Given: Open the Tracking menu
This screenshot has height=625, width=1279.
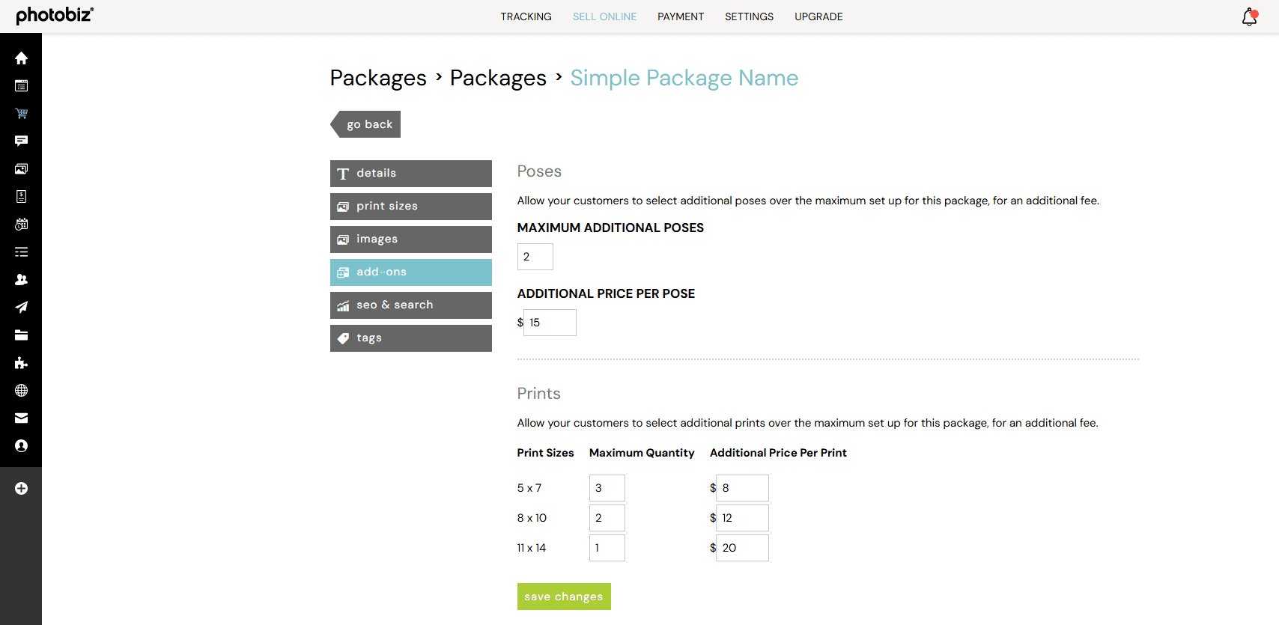Looking at the screenshot, I should (526, 16).
